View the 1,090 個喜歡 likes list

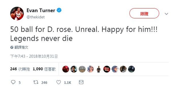[x=44, y=69]
